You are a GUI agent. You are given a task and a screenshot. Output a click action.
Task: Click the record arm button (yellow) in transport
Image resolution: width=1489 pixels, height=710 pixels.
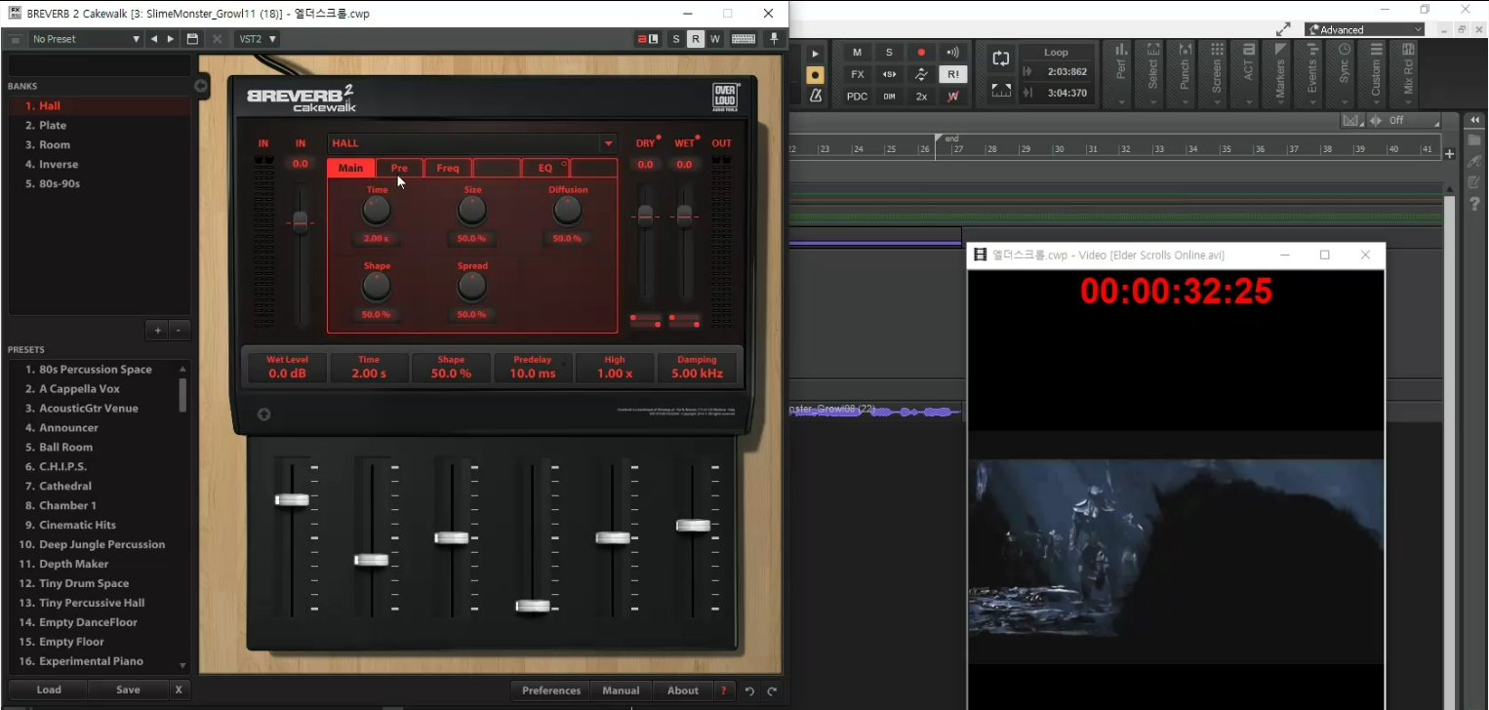pos(816,75)
